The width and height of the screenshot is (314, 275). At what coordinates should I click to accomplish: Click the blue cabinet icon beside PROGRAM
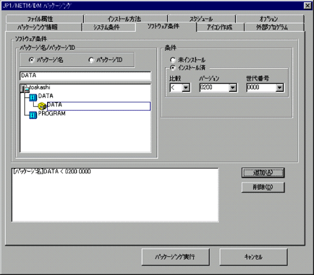click(x=33, y=115)
